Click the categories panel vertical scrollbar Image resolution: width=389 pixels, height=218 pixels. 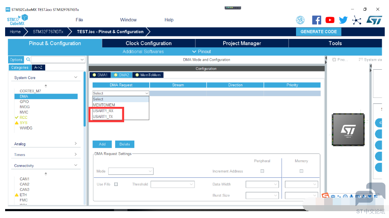tap(84, 100)
